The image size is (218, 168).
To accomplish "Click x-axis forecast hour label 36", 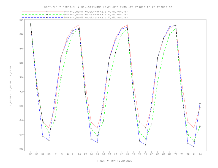I will point(103,154).
